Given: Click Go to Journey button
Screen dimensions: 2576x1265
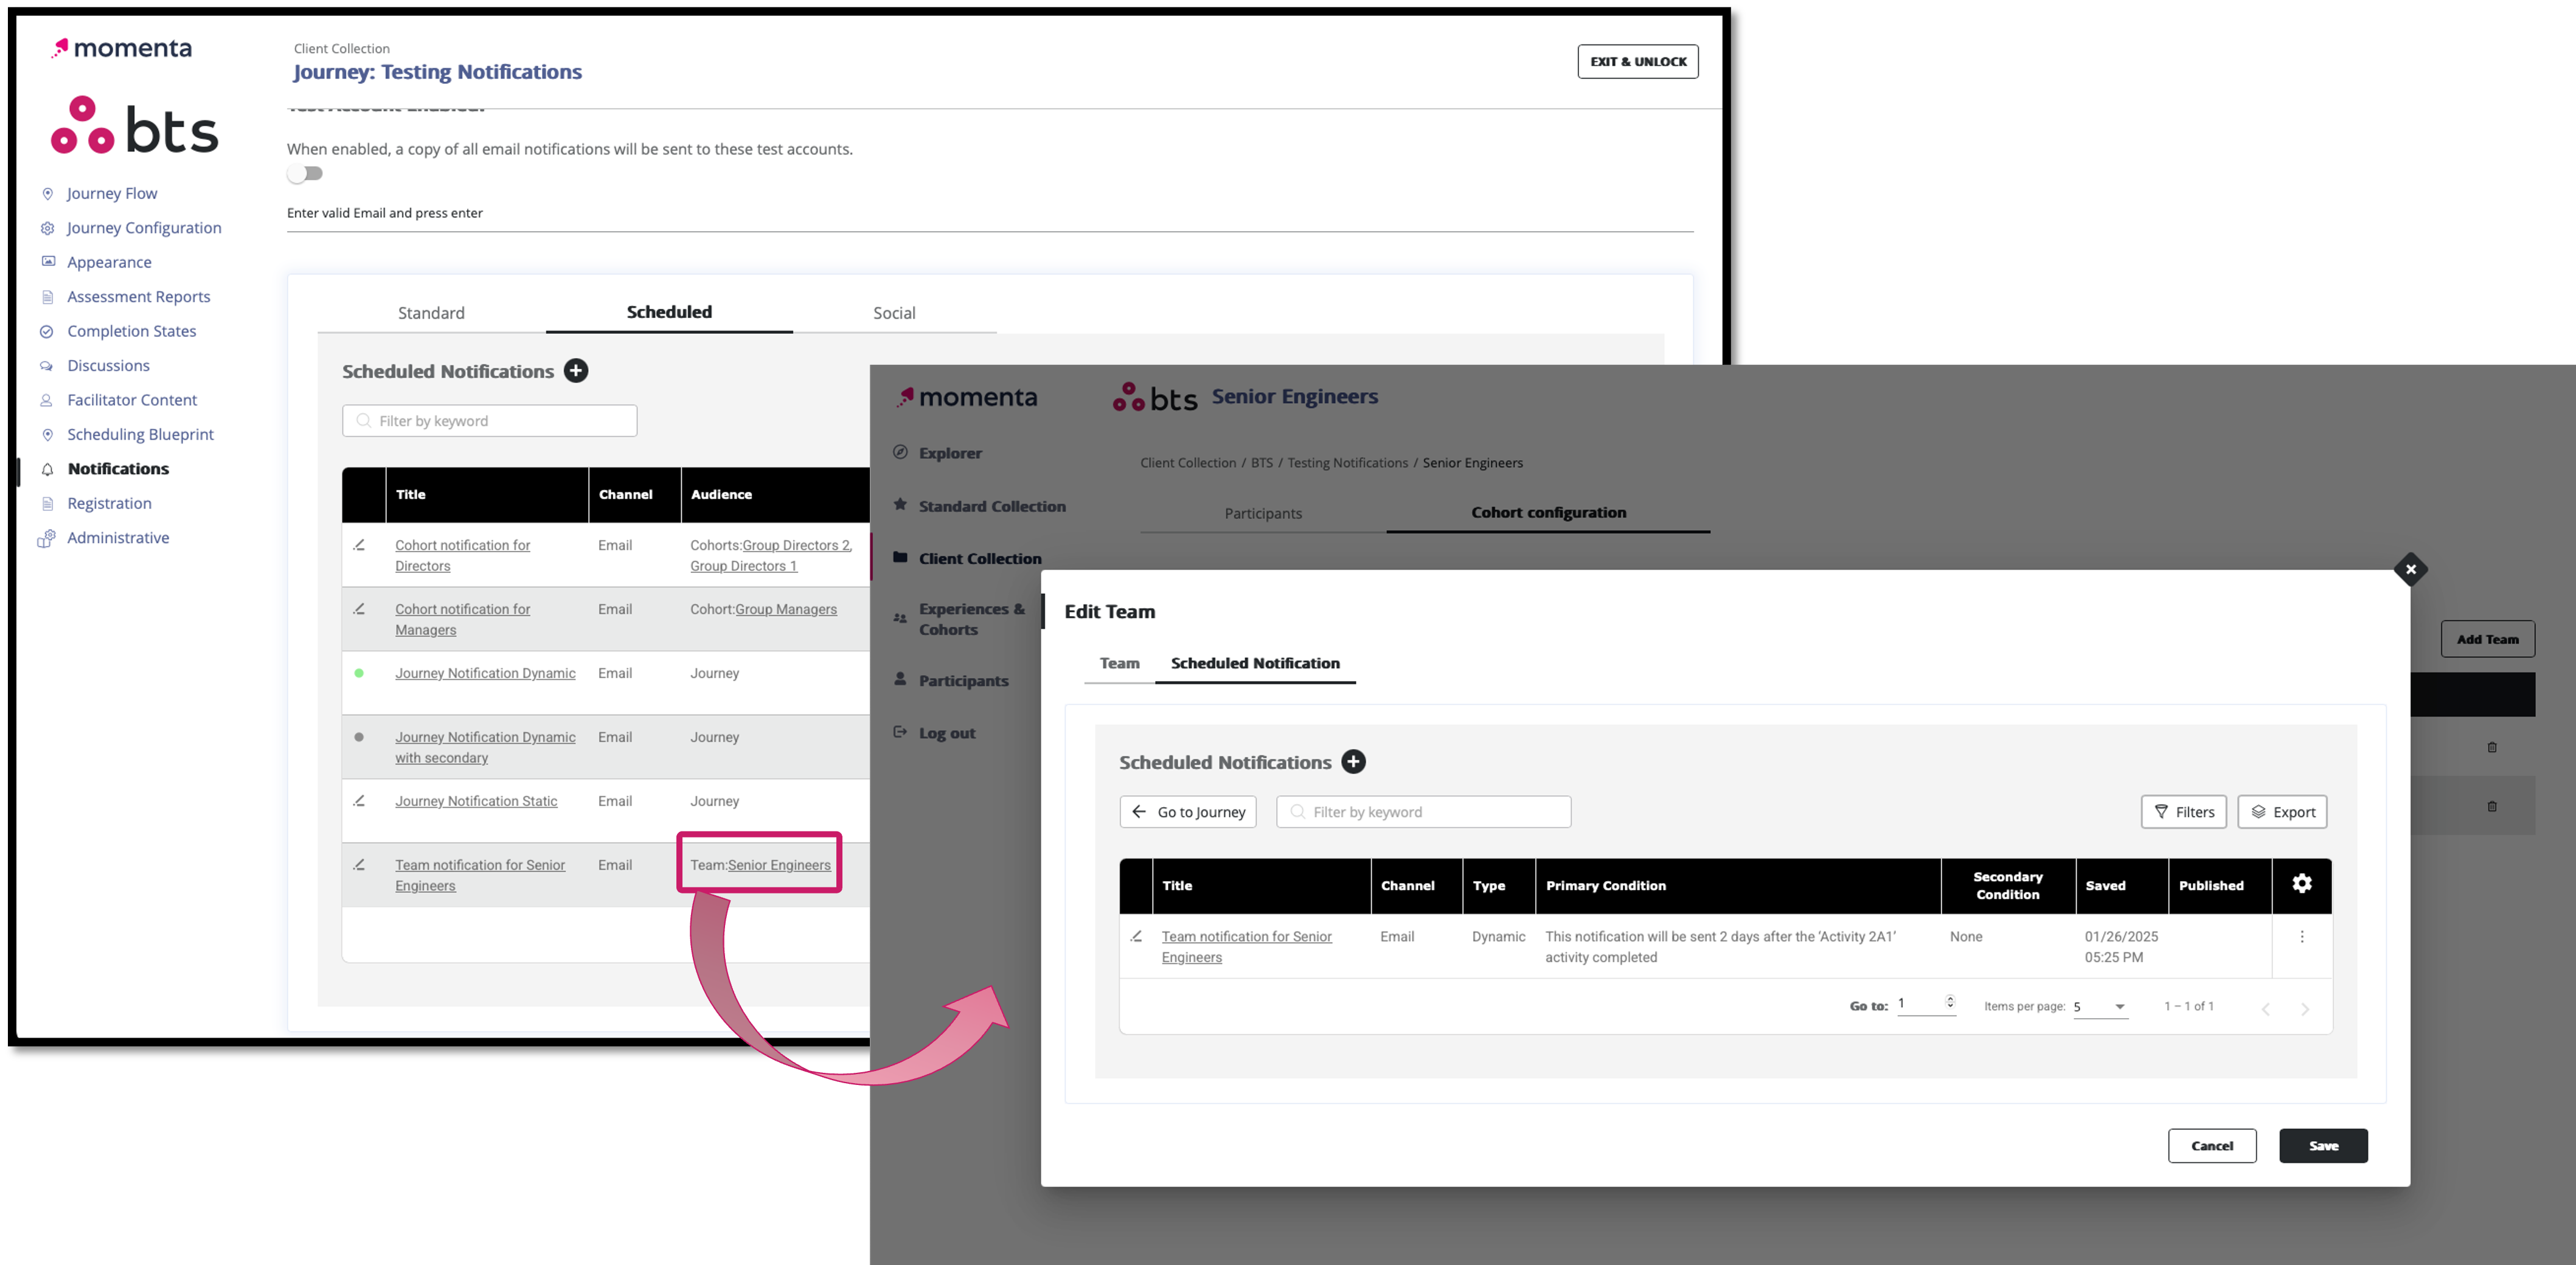Looking at the screenshot, I should click(x=1188, y=812).
